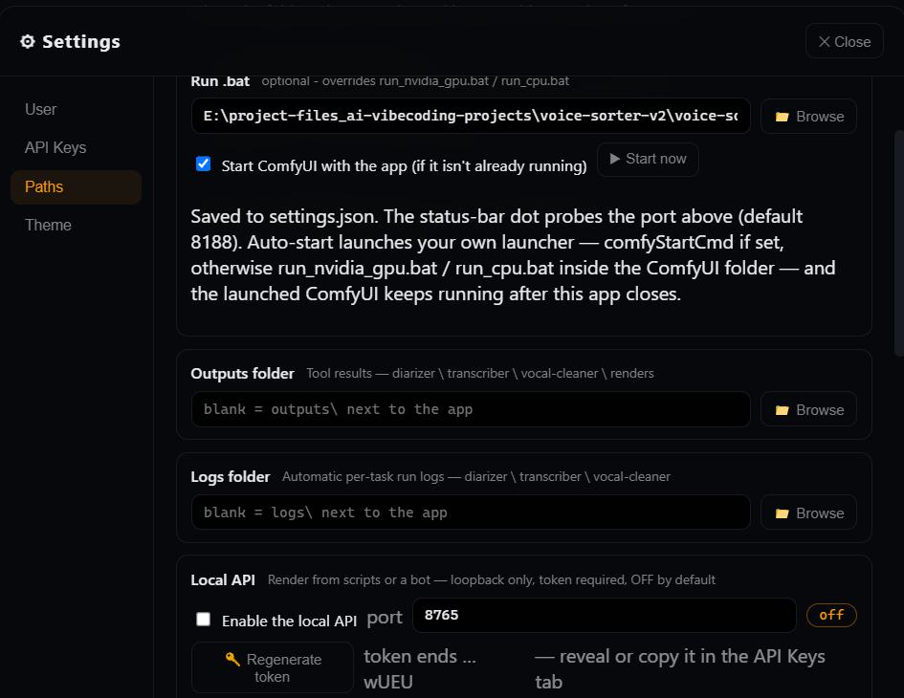Image resolution: width=904 pixels, height=698 pixels.
Task: Click the key icon on Regenerate token
Action: tap(232, 659)
